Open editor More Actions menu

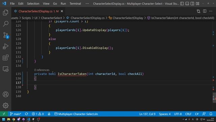click(x=211, y=11)
